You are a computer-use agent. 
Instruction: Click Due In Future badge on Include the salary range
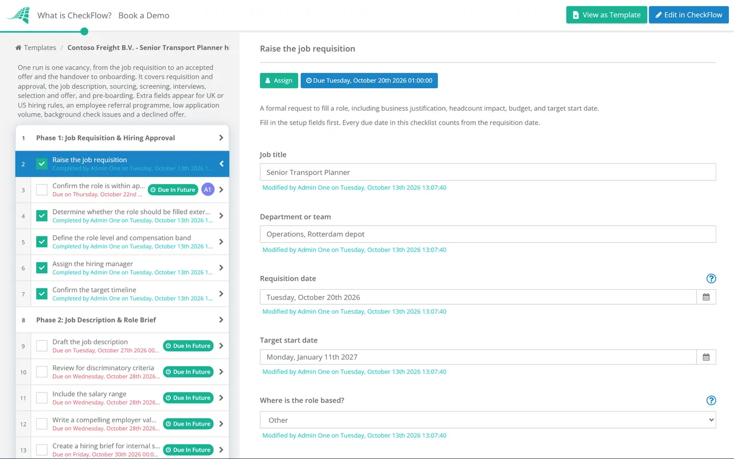188,398
